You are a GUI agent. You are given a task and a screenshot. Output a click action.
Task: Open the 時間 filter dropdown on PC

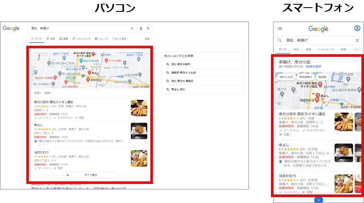coord(48,93)
